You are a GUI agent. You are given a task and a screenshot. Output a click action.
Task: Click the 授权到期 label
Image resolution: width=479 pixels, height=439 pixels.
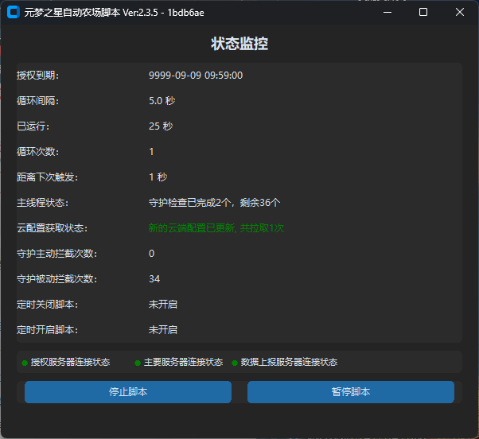[37, 76]
